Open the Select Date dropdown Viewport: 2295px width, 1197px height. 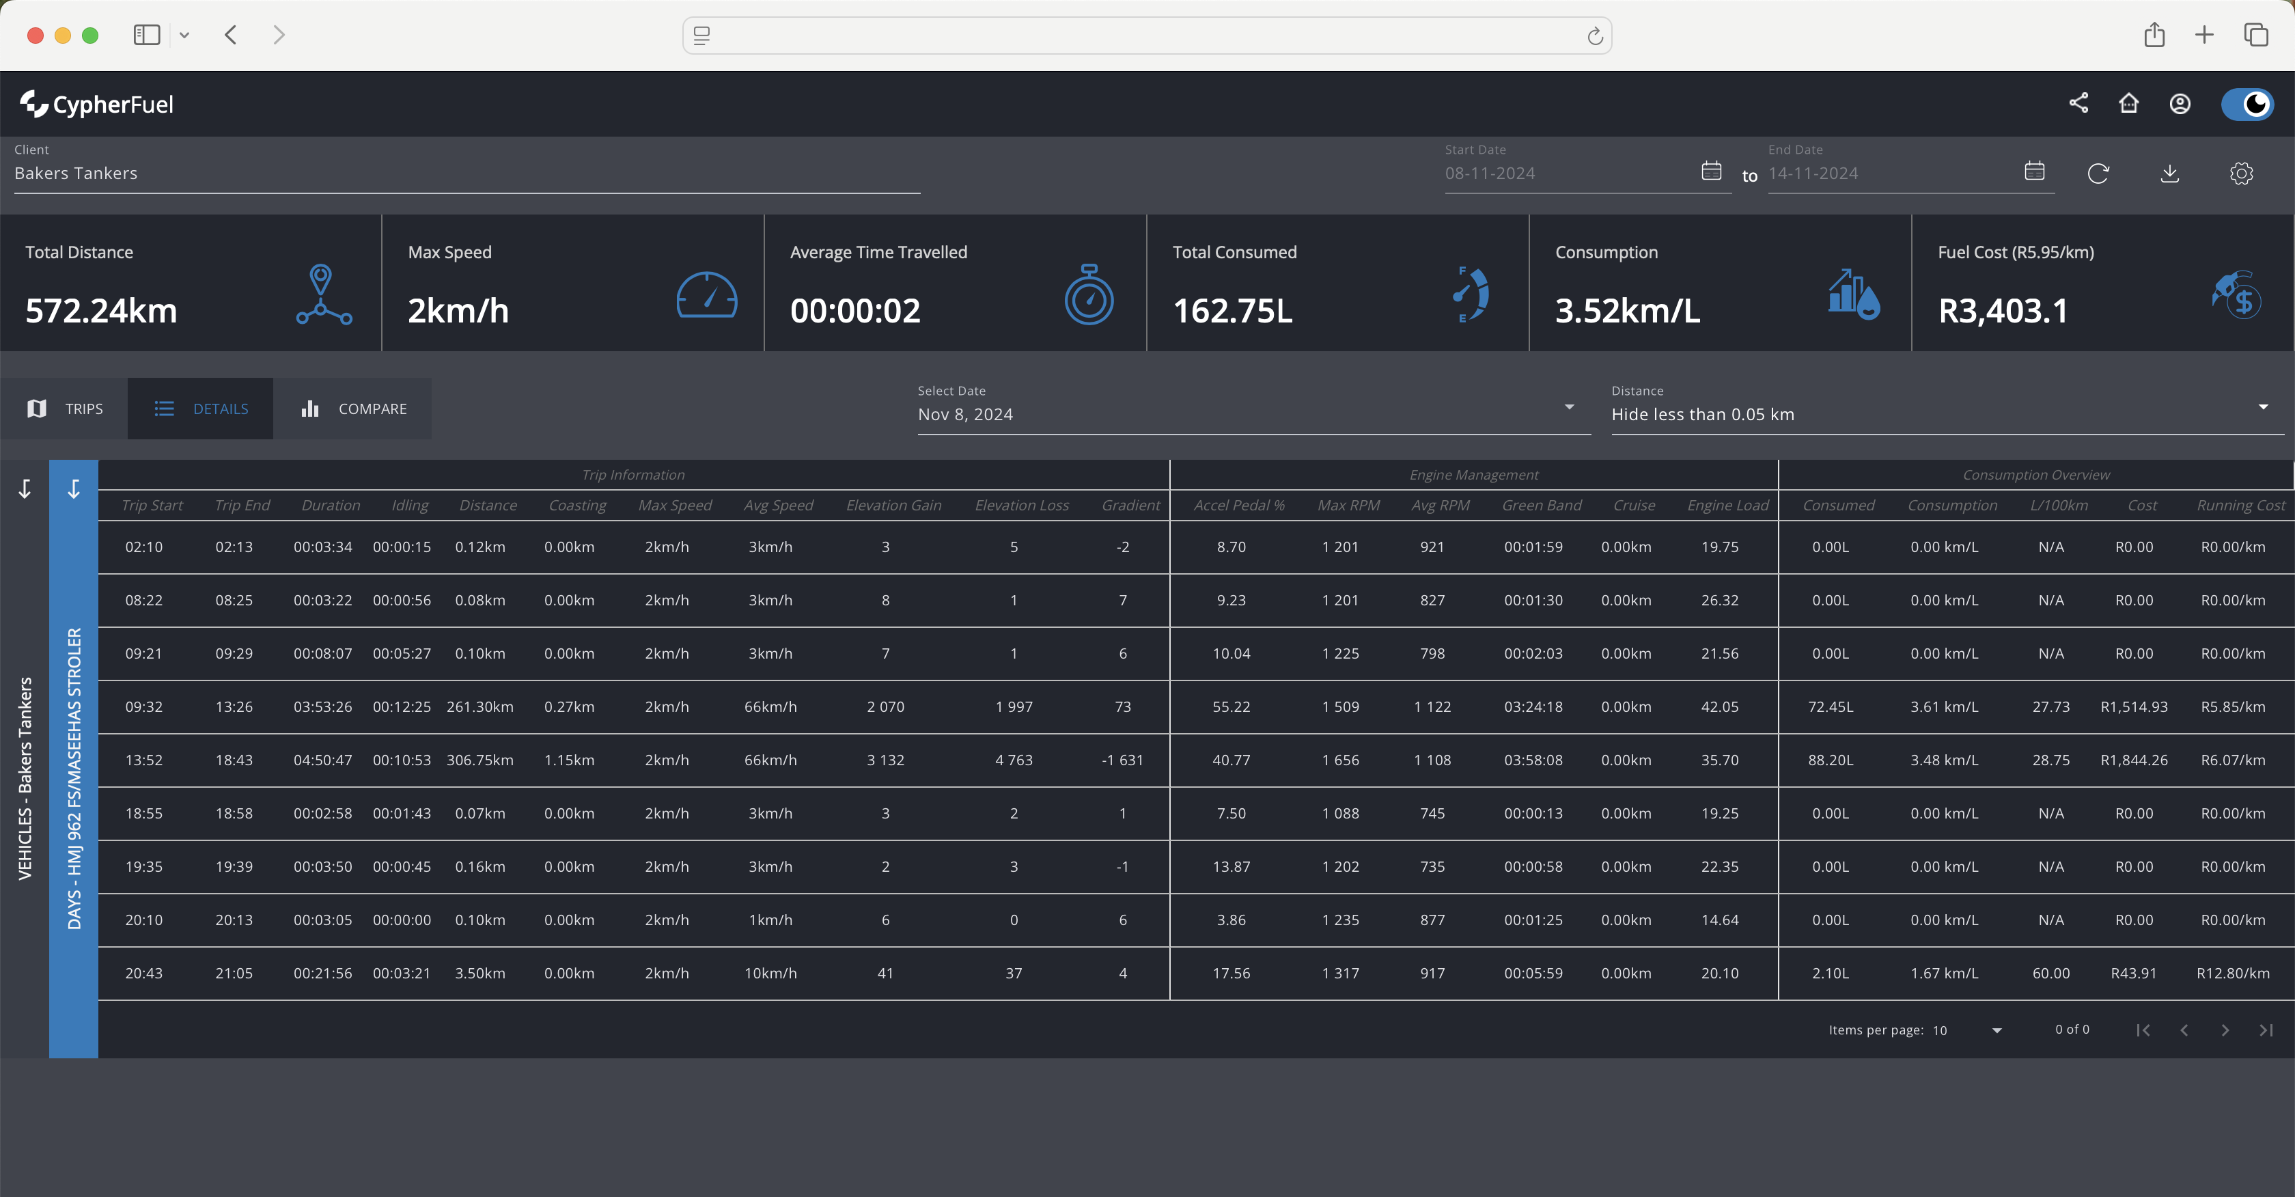(x=1570, y=413)
